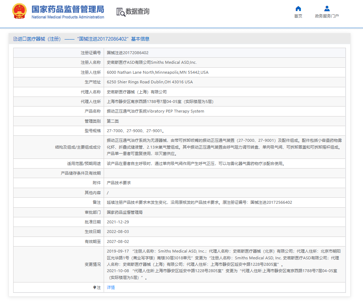Select the 6000 Nathan Lane North address
363x301 pixels.
pos(158,72)
